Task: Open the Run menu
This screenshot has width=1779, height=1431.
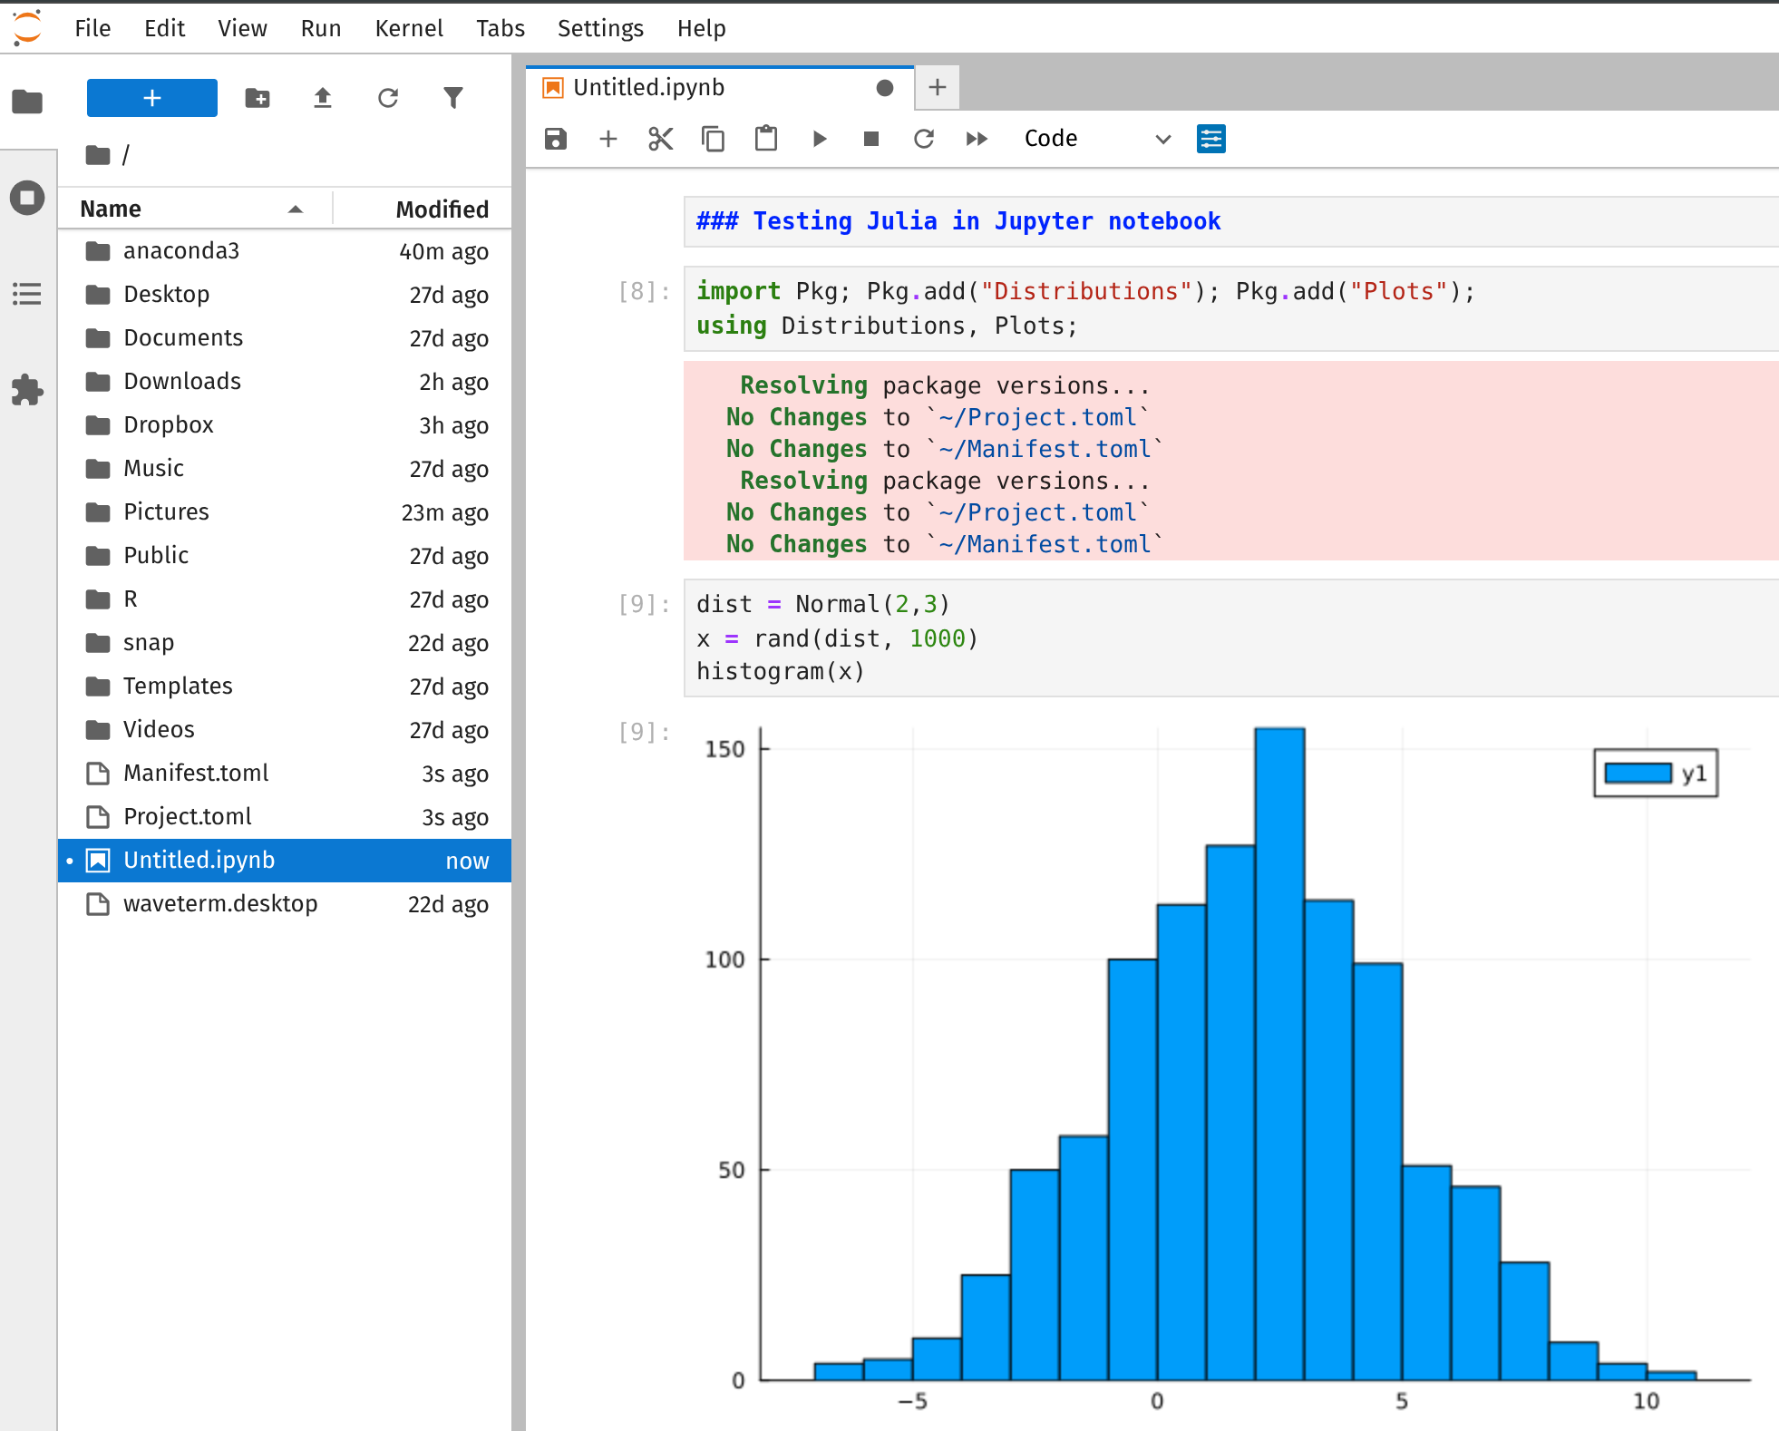Action: 321,28
